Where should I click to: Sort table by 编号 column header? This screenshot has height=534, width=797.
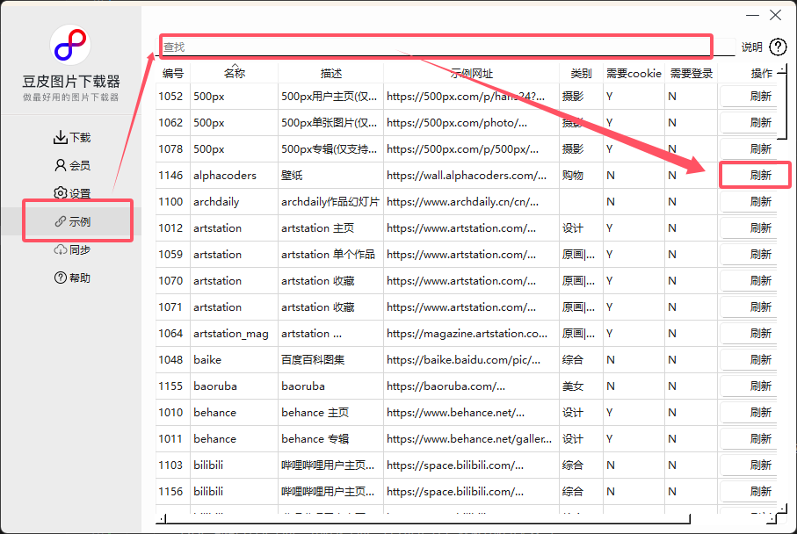pyautogui.click(x=173, y=74)
